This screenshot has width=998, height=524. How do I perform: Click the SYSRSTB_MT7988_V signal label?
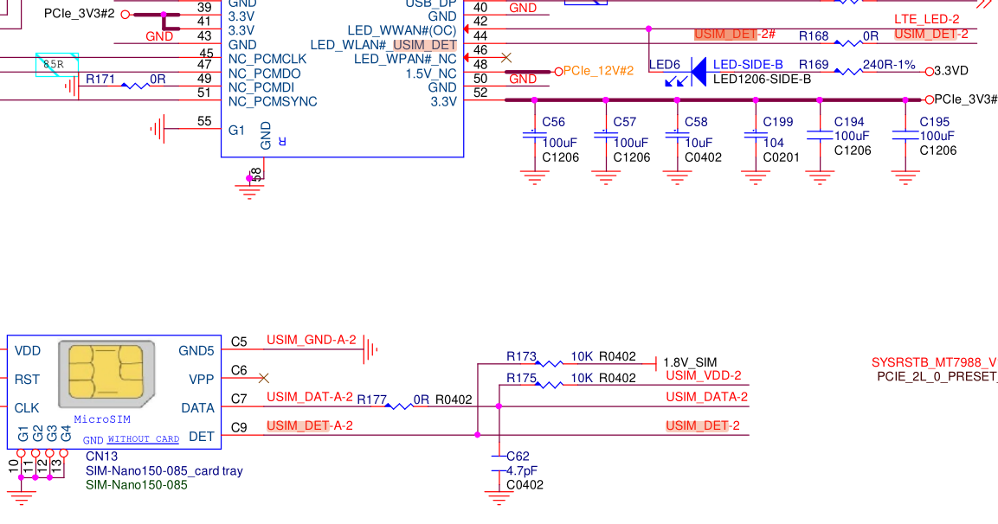[933, 362]
